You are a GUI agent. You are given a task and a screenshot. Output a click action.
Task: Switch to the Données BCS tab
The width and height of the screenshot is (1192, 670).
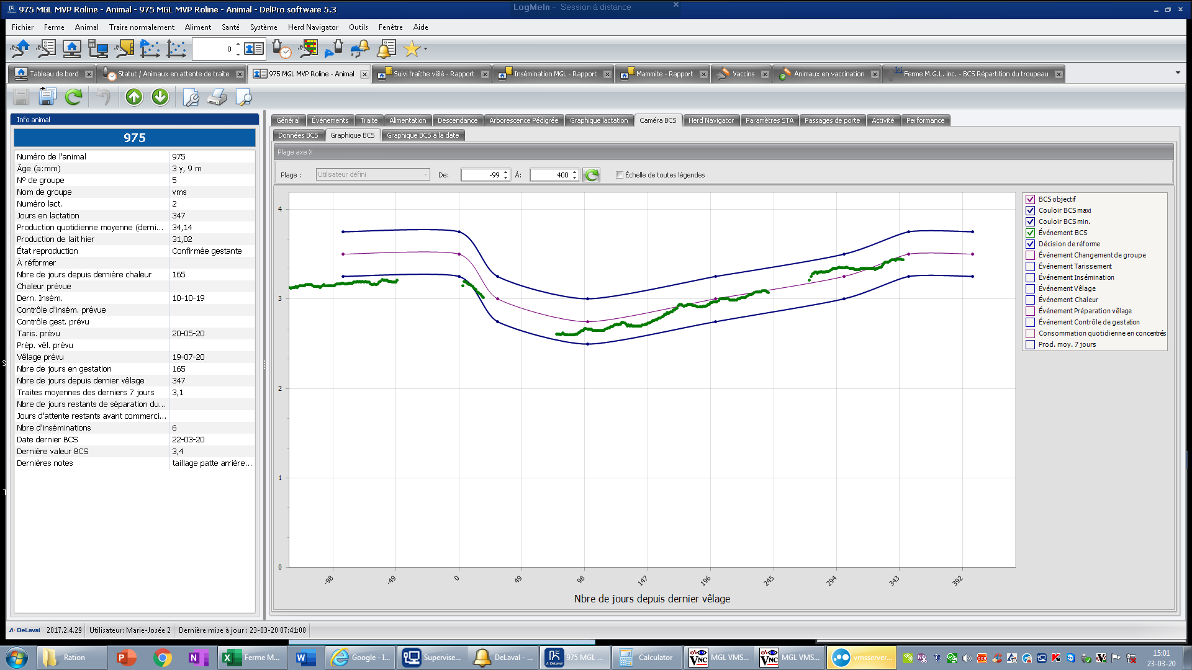298,135
